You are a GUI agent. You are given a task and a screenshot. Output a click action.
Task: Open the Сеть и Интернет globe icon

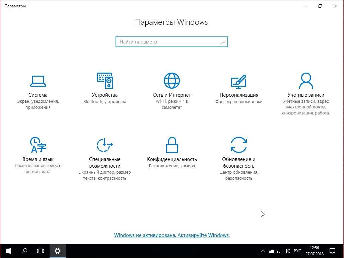(172, 81)
